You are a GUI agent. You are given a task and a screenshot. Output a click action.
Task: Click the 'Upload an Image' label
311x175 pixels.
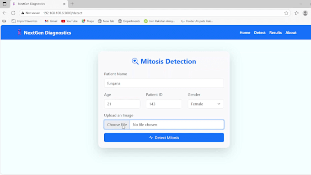tap(118, 115)
